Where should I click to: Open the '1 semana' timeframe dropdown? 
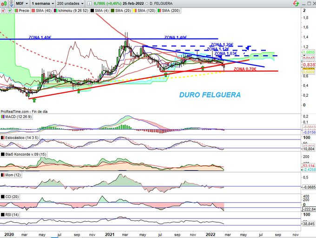[43, 3]
